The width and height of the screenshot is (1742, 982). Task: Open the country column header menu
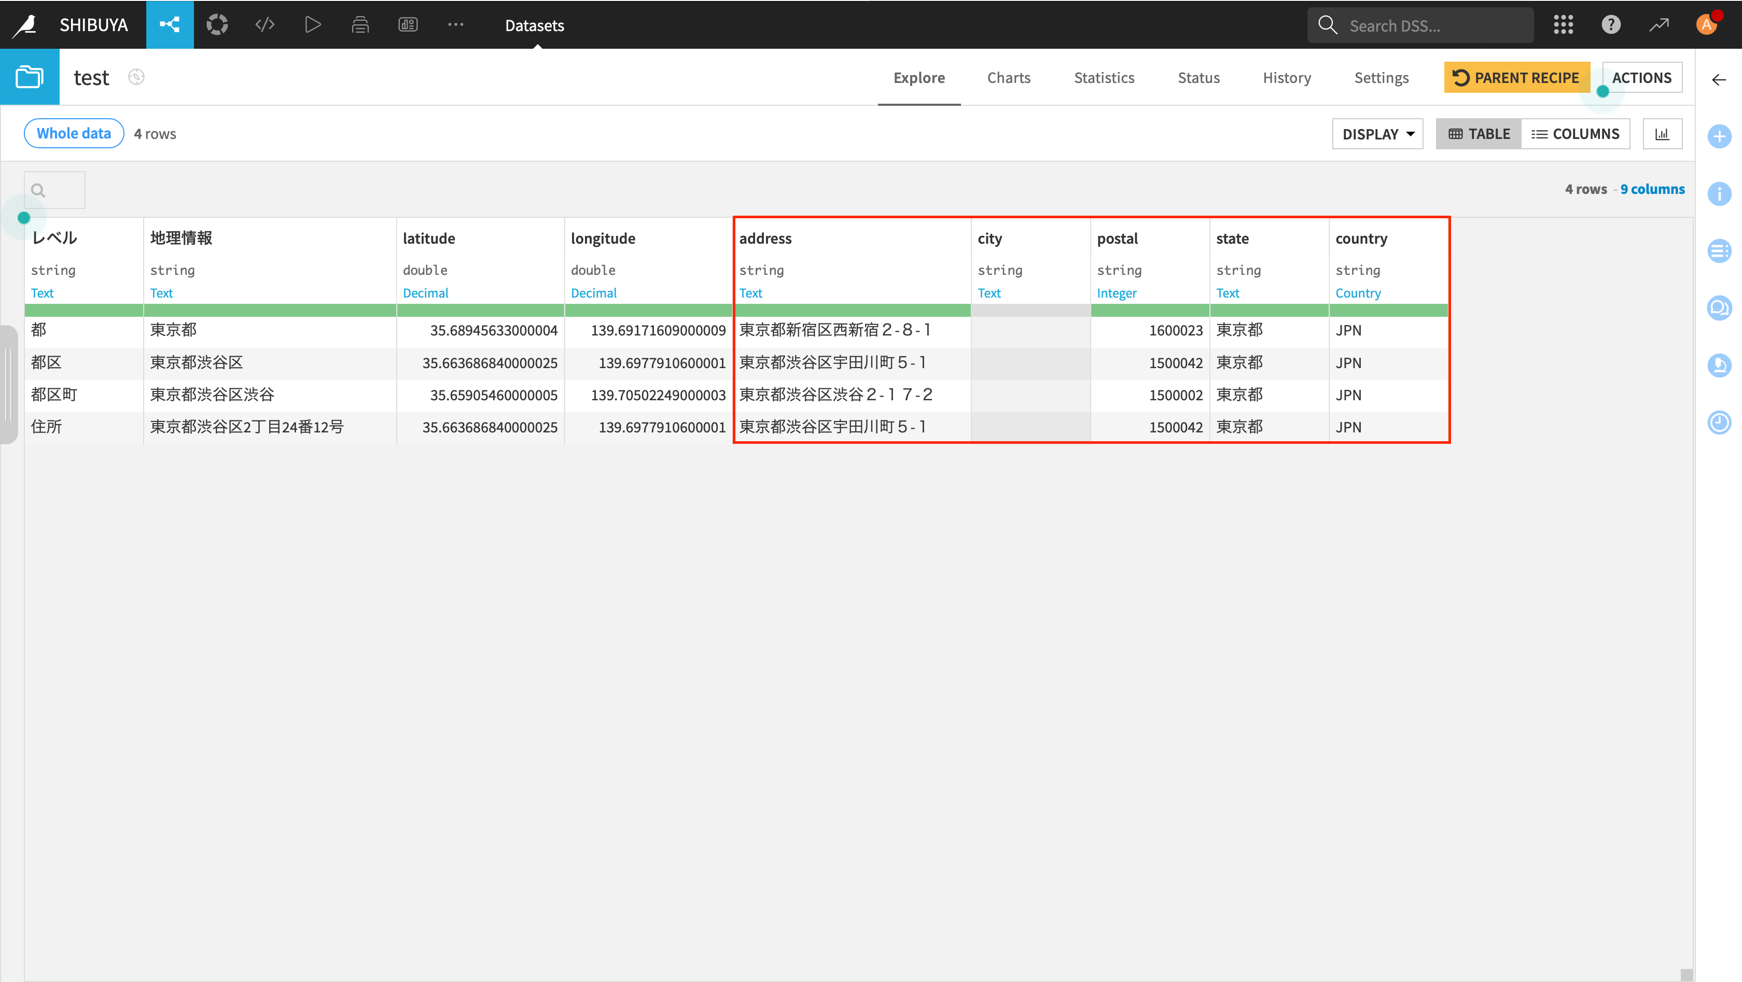(1361, 238)
